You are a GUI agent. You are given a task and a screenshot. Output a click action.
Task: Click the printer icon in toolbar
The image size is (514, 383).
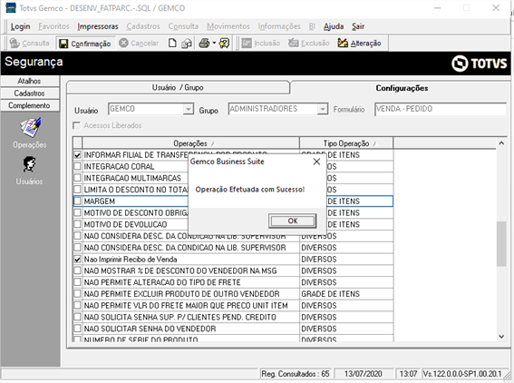click(204, 43)
